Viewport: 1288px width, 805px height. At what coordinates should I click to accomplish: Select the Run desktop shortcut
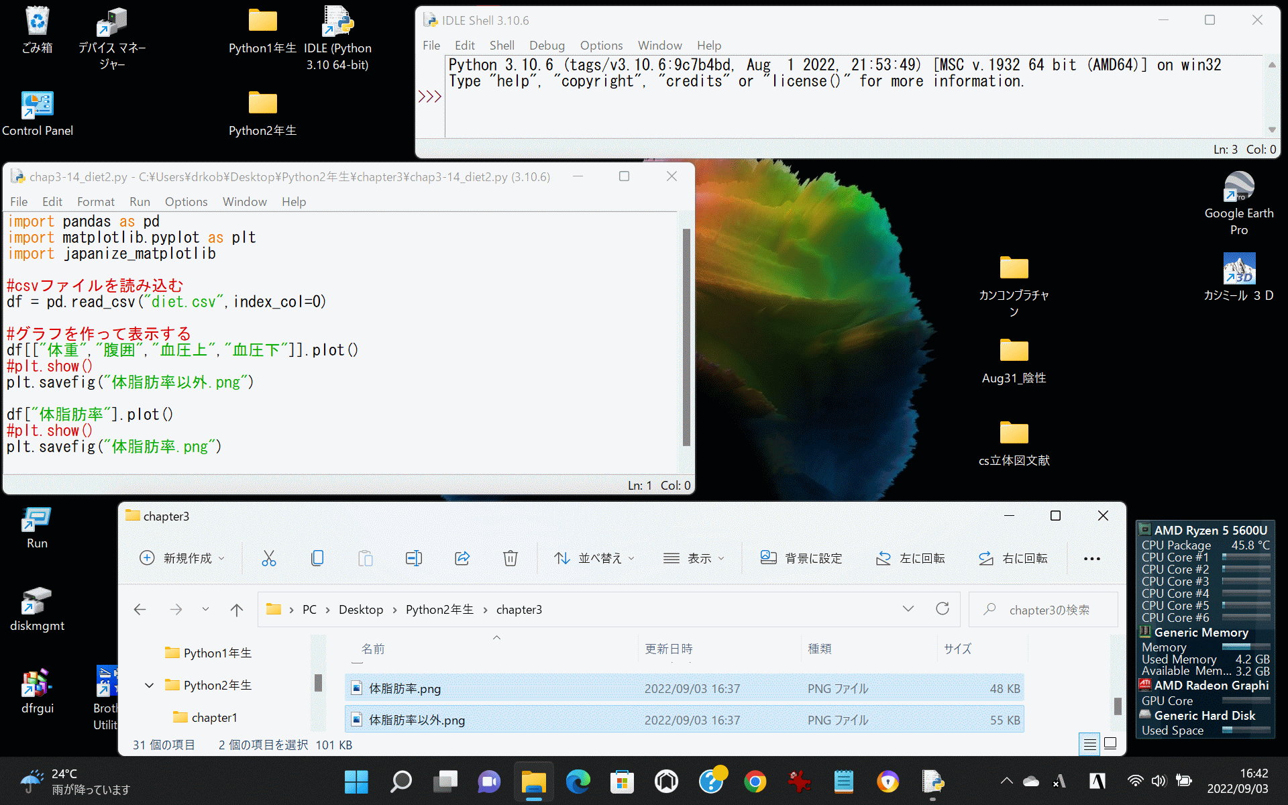click(x=37, y=527)
